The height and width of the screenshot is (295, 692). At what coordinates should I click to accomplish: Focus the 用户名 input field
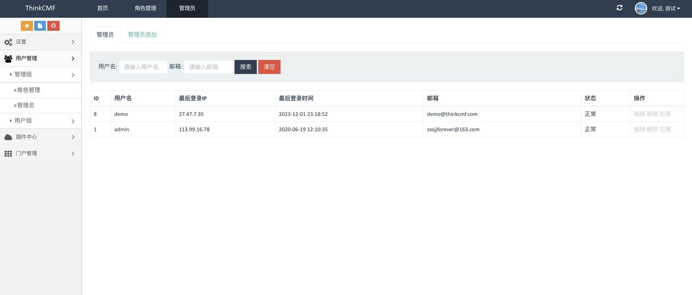point(143,67)
